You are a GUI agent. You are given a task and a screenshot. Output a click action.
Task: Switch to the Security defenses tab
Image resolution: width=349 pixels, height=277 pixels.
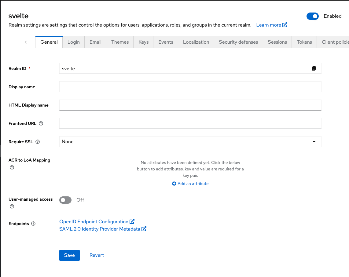click(x=238, y=42)
